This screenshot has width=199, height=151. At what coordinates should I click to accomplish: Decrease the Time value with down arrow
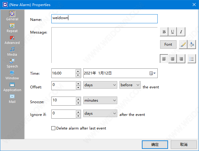[78, 75]
